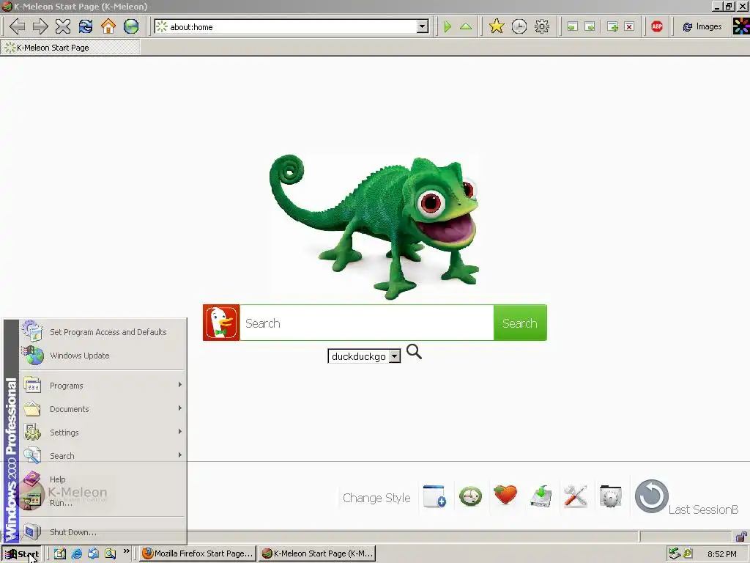Expand the Settings submenu

click(x=103, y=433)
